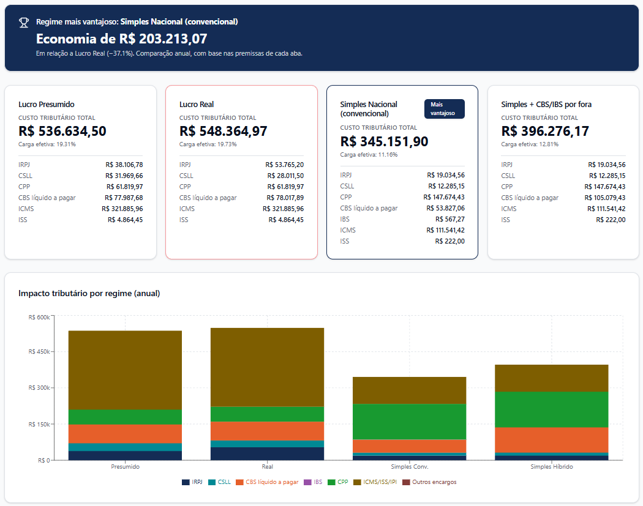Toggle IBS legend swatch in chart
This screenshot has width=643, height=506.
tap(307, 482)
